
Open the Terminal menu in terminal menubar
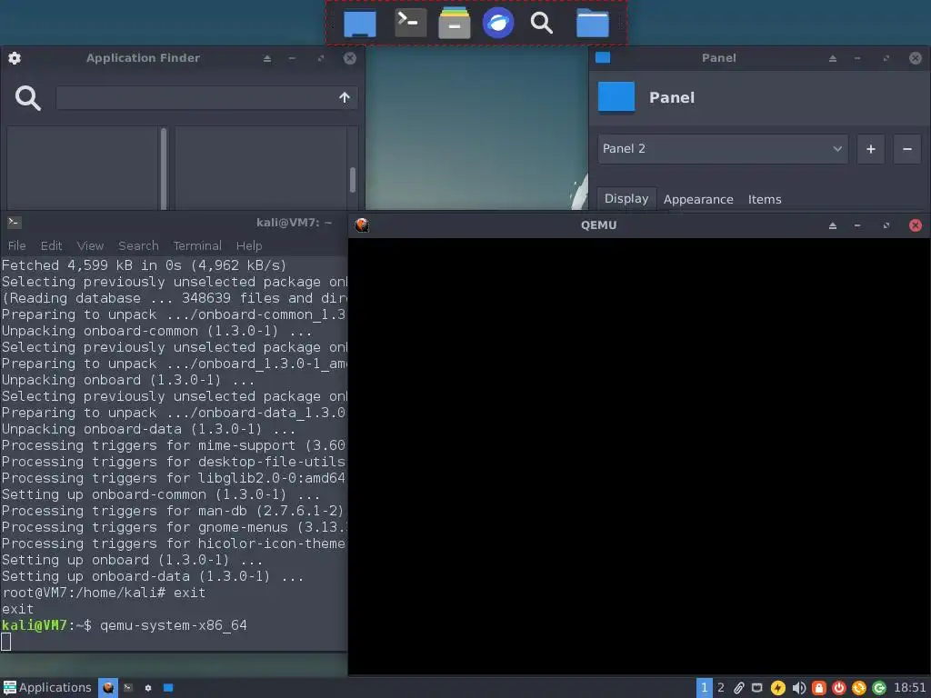pyautogui.click(x=197, y=245)
